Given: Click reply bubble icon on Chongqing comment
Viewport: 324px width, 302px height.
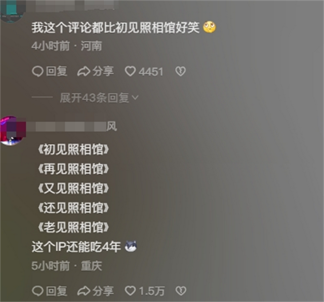Looking at the screenshot, I should coord(37,291).
